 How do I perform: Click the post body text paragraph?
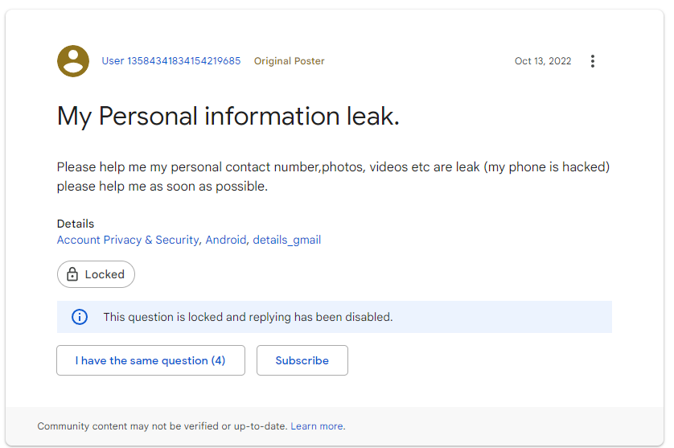tap(333, 176)
